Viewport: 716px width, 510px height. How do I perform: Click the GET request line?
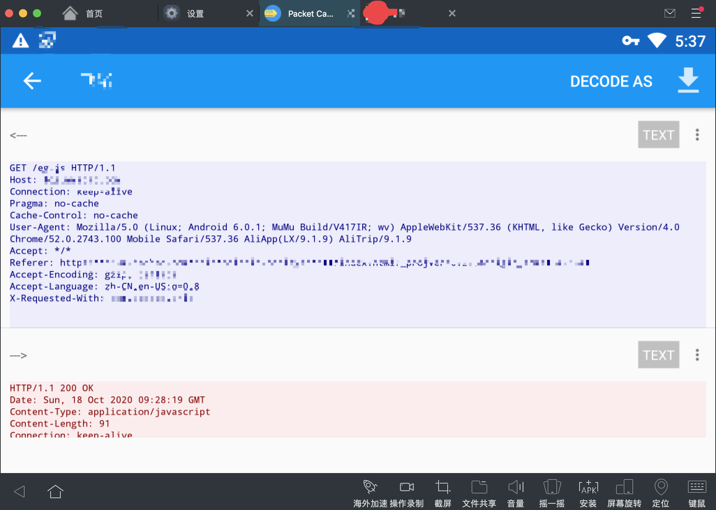(x=62, y=168)
